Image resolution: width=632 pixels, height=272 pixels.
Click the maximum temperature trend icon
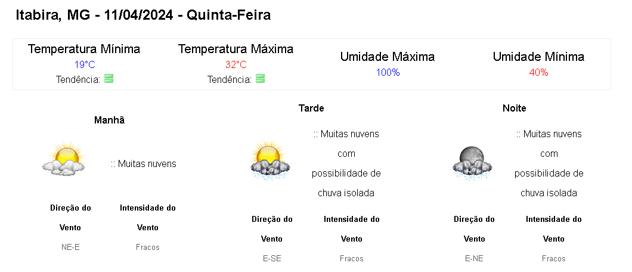260,79
